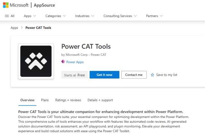This screenshot has width=205, height=135.
Task: Click the Save to my list star
Action: point(152,75)
